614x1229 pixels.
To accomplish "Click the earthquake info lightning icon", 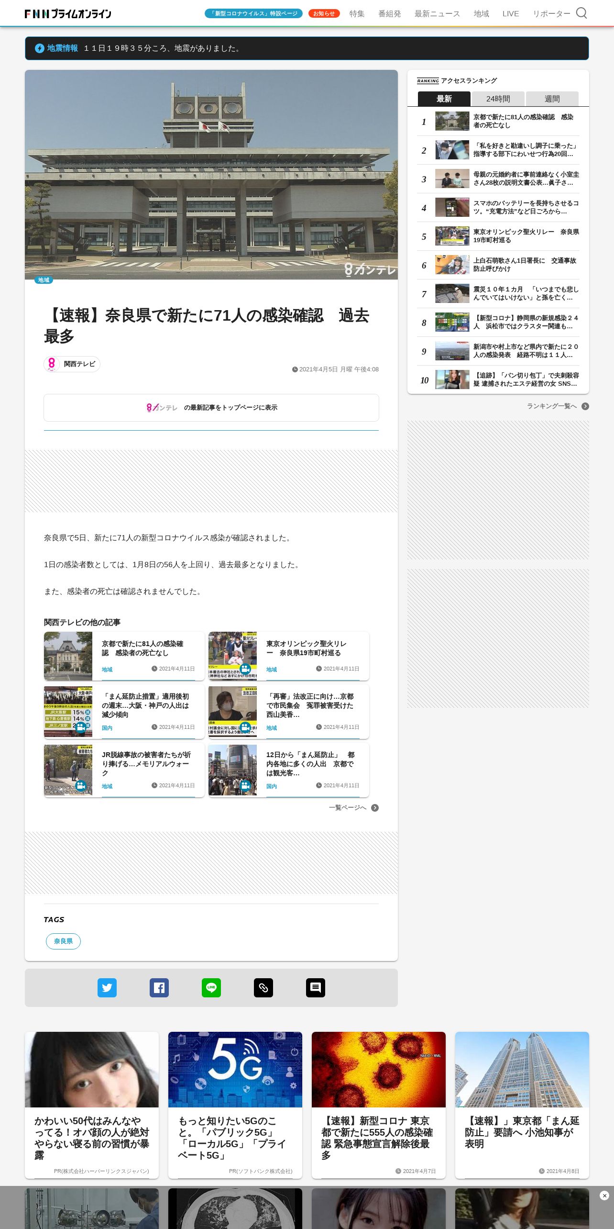I will [x=40, y=48].
